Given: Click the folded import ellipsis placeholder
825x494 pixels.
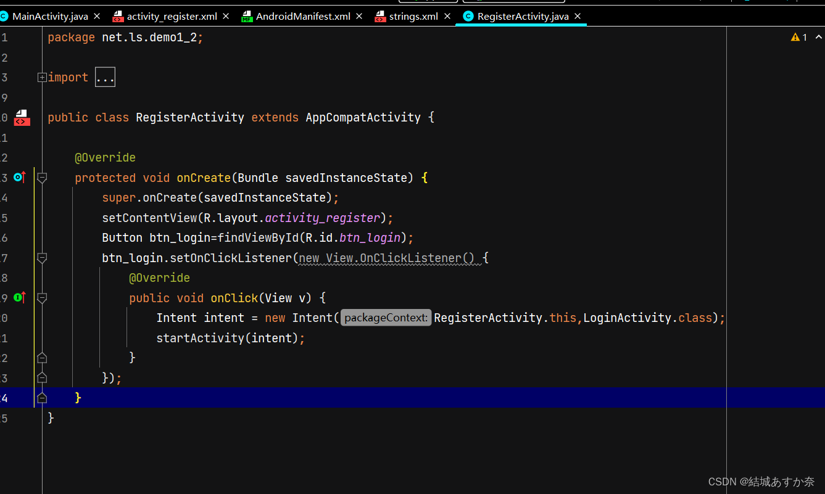Looking at the screenshot, I should click(105, 78).
